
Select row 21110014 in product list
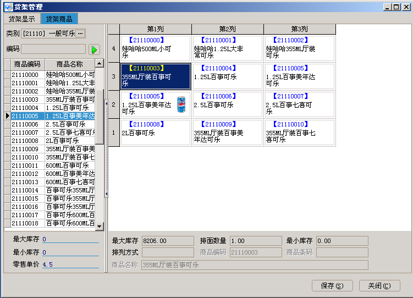pos(50,190)
